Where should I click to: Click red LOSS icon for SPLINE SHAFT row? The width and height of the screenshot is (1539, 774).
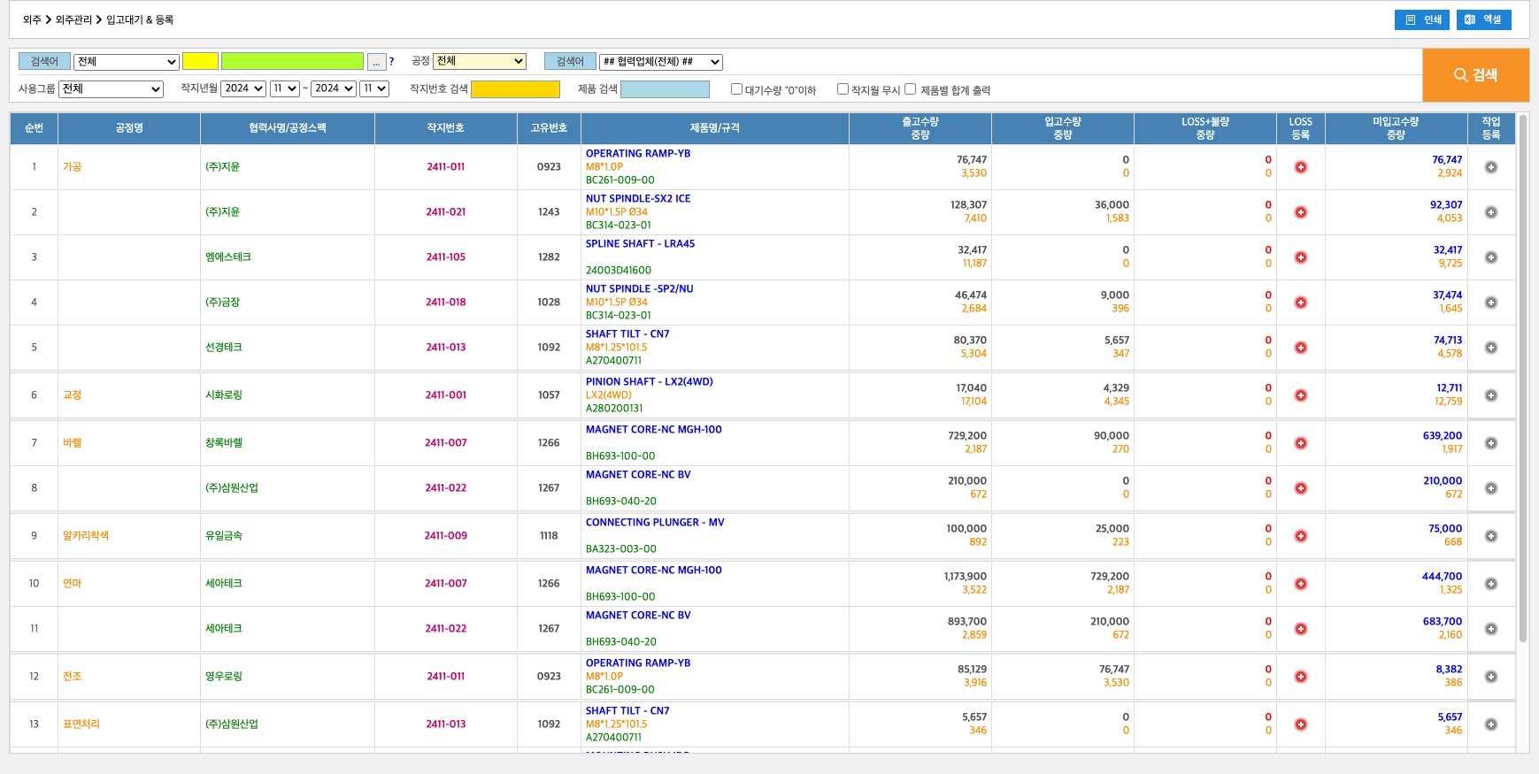[1300, 257]
